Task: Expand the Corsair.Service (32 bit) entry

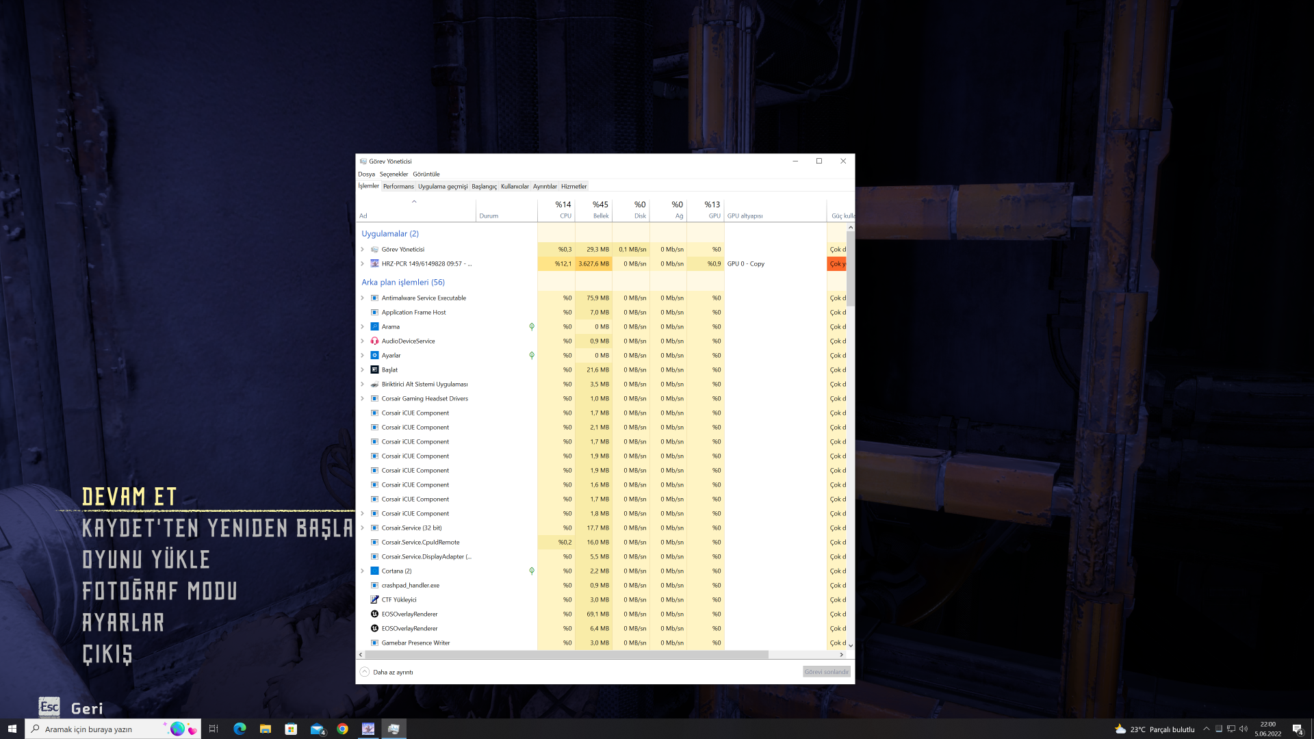Action: pyautogui.click(x=362, y=528)
